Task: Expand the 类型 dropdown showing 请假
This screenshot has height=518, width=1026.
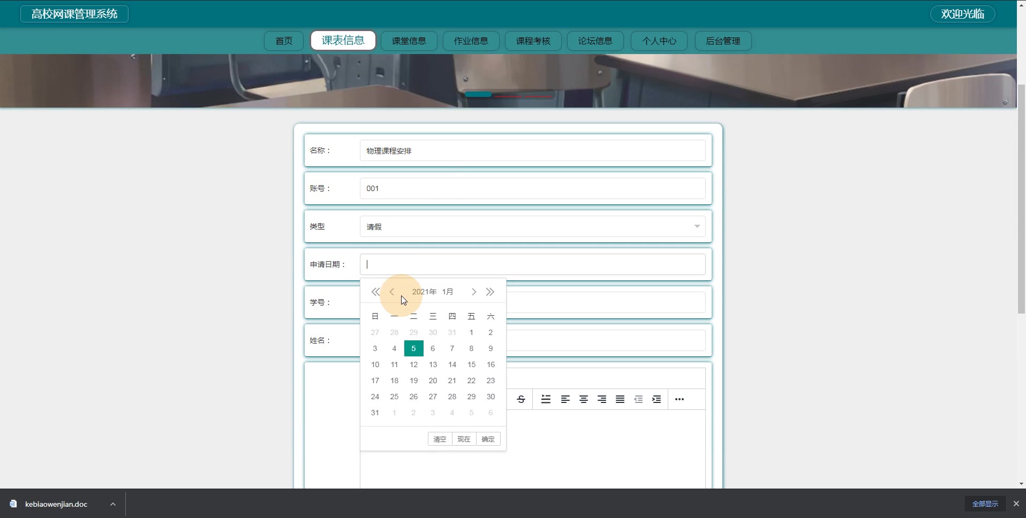Action: (x=533, y=226)
